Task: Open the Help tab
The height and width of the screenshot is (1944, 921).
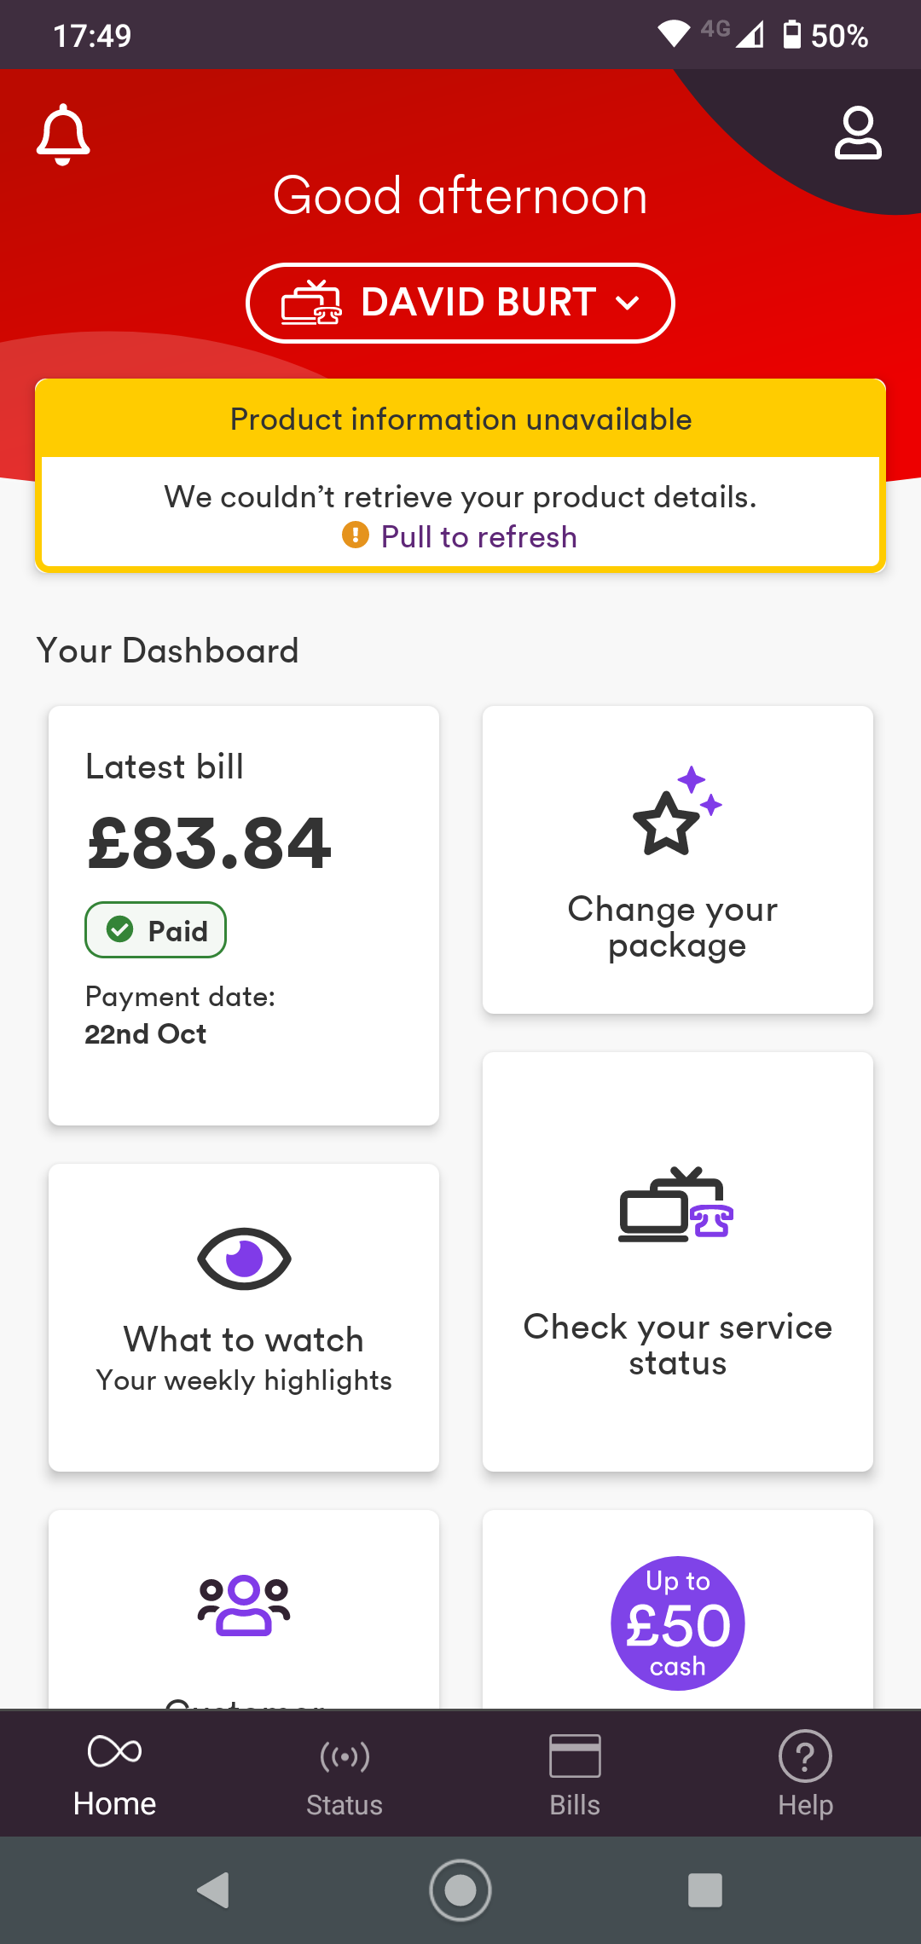Action: coord(805,1775)
